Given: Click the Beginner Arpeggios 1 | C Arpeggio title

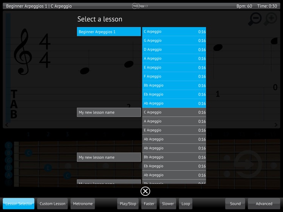Looking at the screenshot, I should click(39, 6).
